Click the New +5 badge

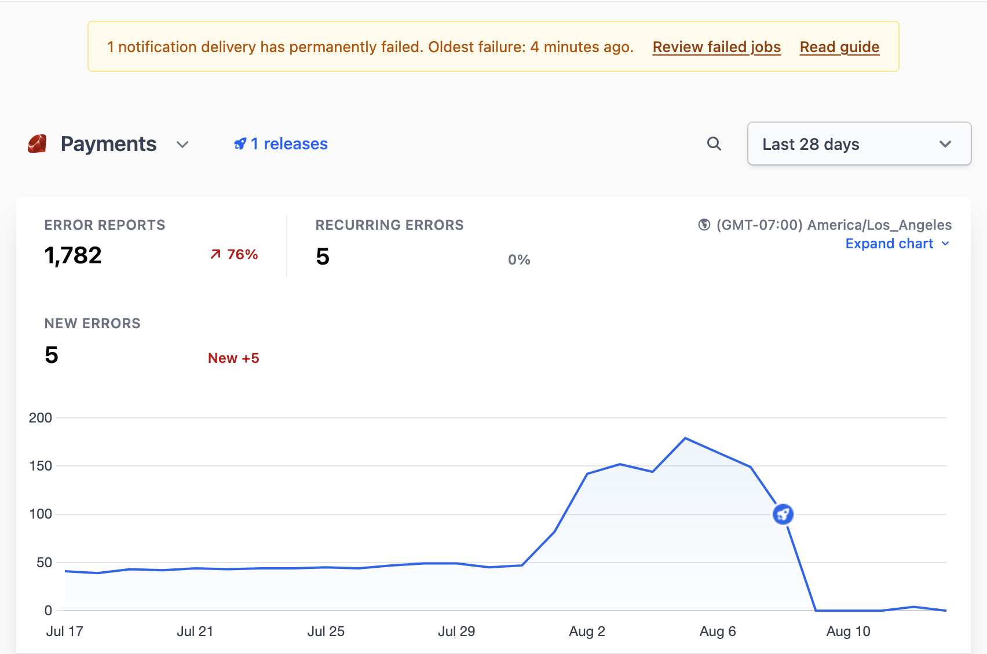point(233,358)
